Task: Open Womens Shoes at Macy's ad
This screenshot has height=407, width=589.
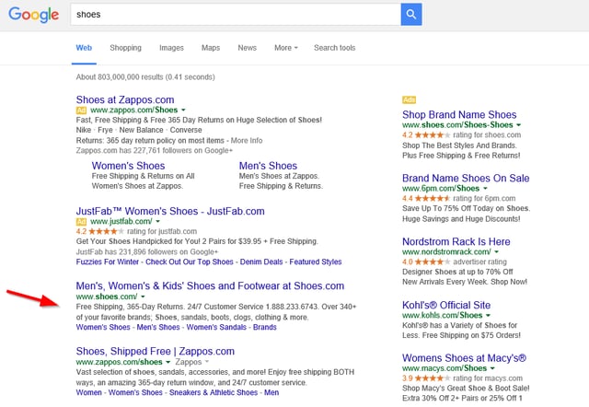Action: tap(464, 358)
